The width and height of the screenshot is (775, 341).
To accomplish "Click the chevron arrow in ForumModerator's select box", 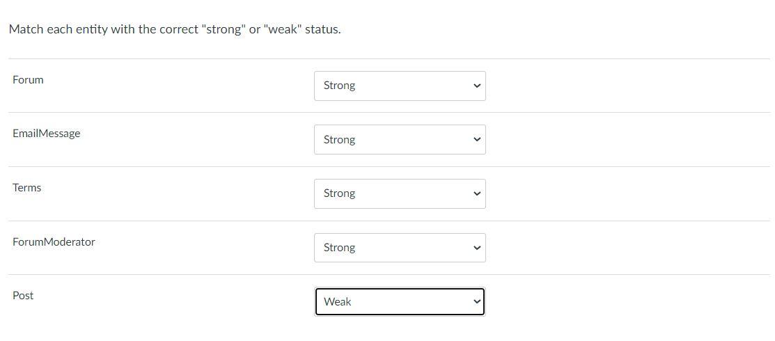I will [477, 248].
